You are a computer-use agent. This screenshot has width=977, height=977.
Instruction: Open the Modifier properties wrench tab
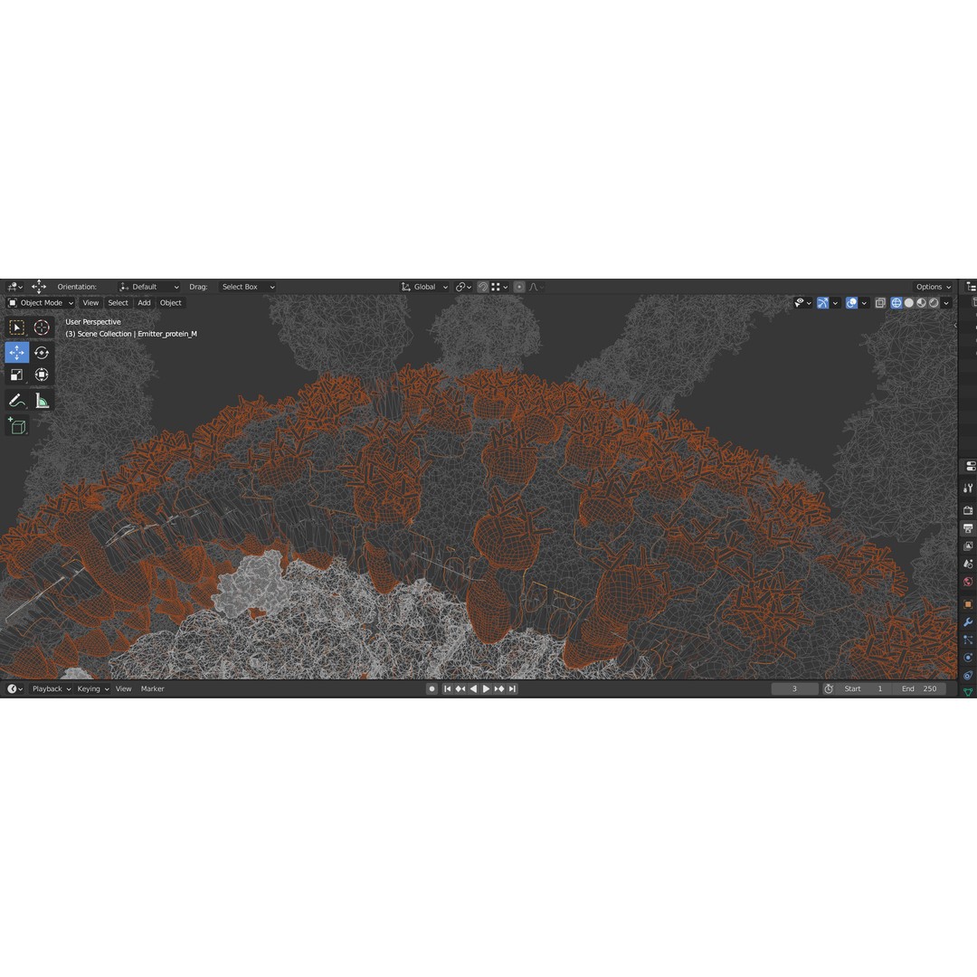click(968, 621)
